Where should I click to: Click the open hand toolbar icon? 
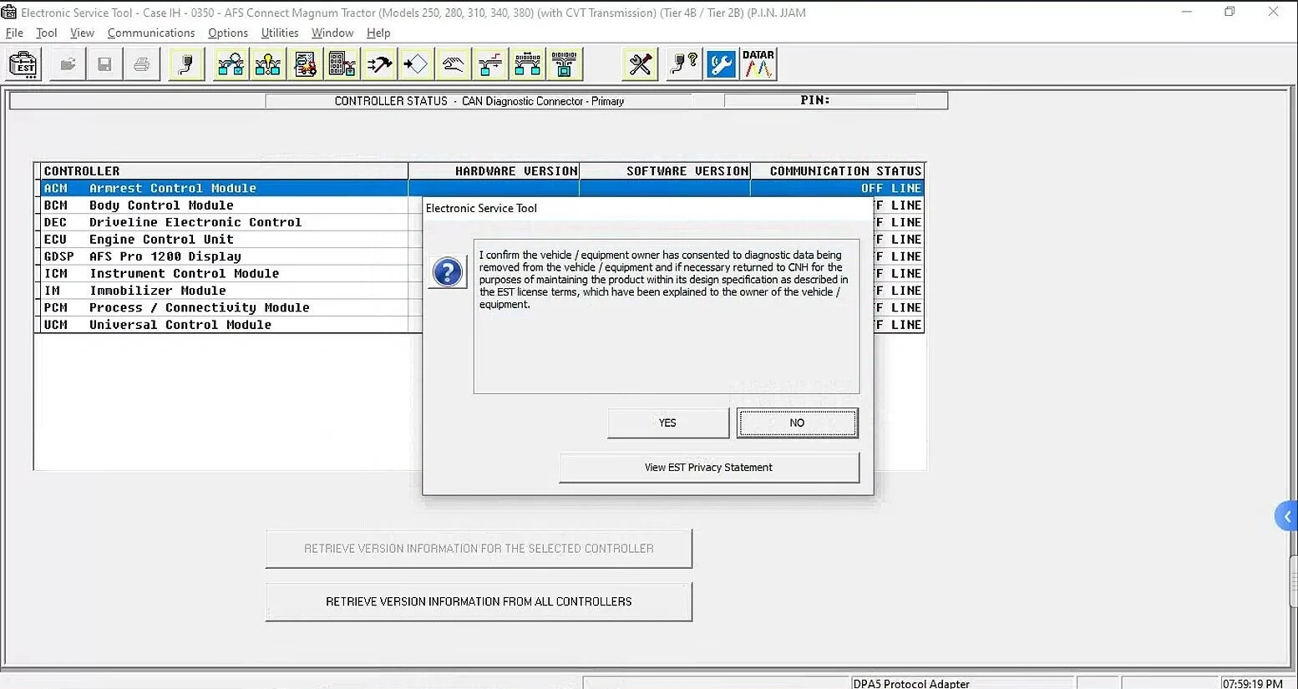point(453,64)
